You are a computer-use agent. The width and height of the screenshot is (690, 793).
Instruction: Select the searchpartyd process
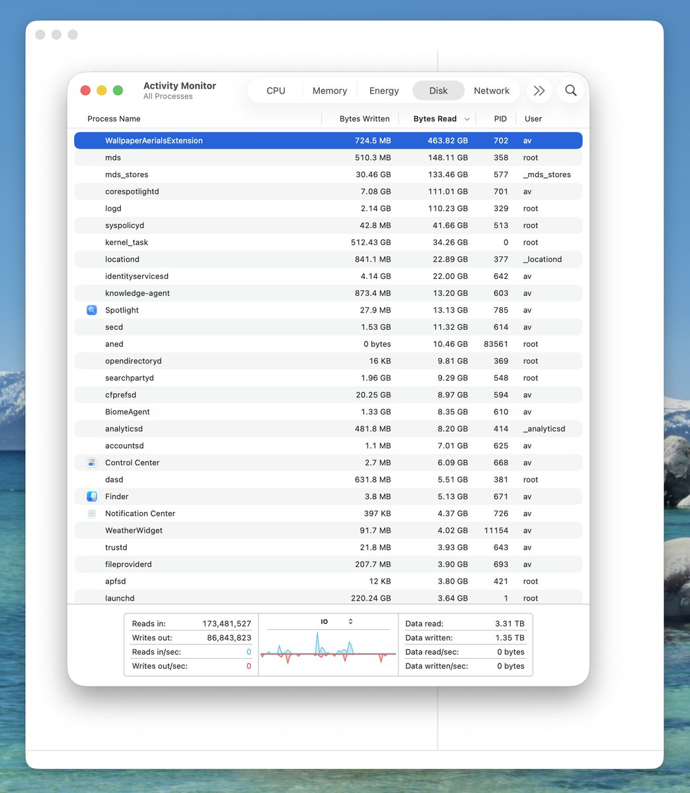pos(328,378)
